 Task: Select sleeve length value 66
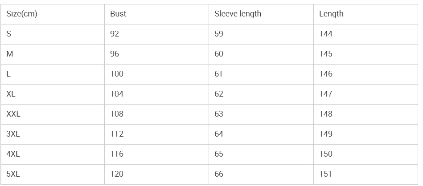(219, 174)
